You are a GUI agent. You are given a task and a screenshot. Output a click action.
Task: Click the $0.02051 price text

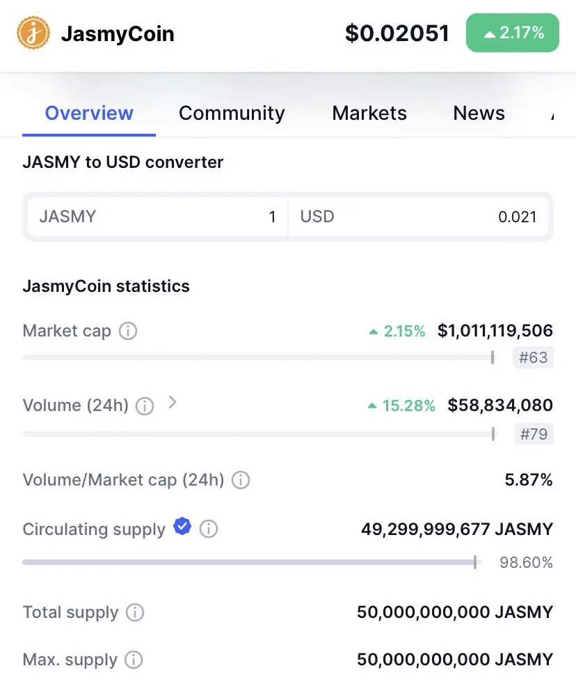tap(397, 33)
